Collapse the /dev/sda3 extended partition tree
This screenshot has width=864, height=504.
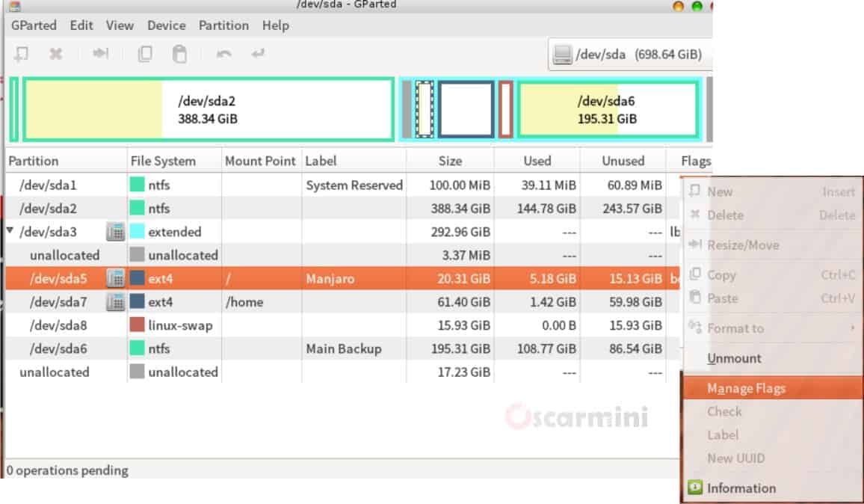tap(10, 231)
